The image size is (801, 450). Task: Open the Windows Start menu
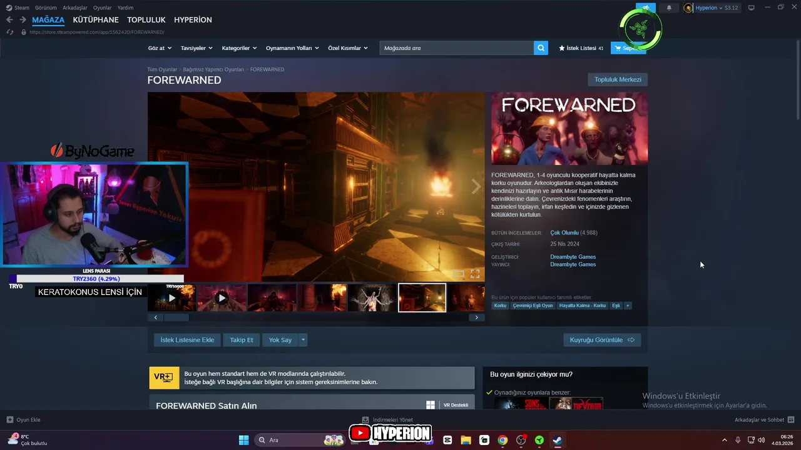[243, 440]
